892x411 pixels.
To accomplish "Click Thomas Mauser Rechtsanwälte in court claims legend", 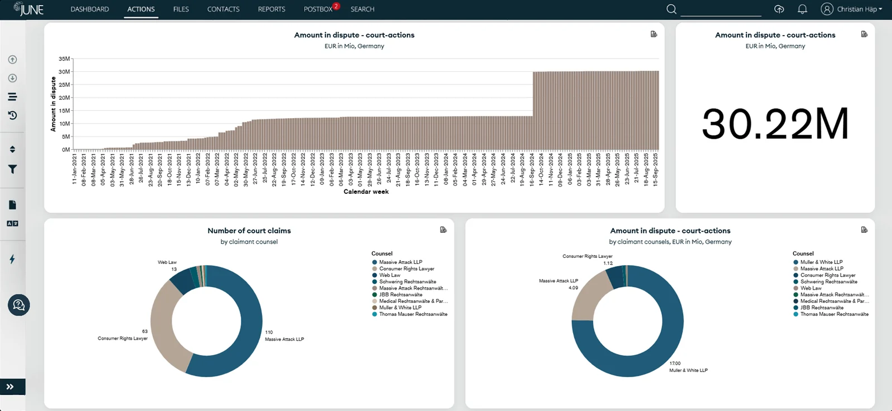I will click(x=413, y=314).
